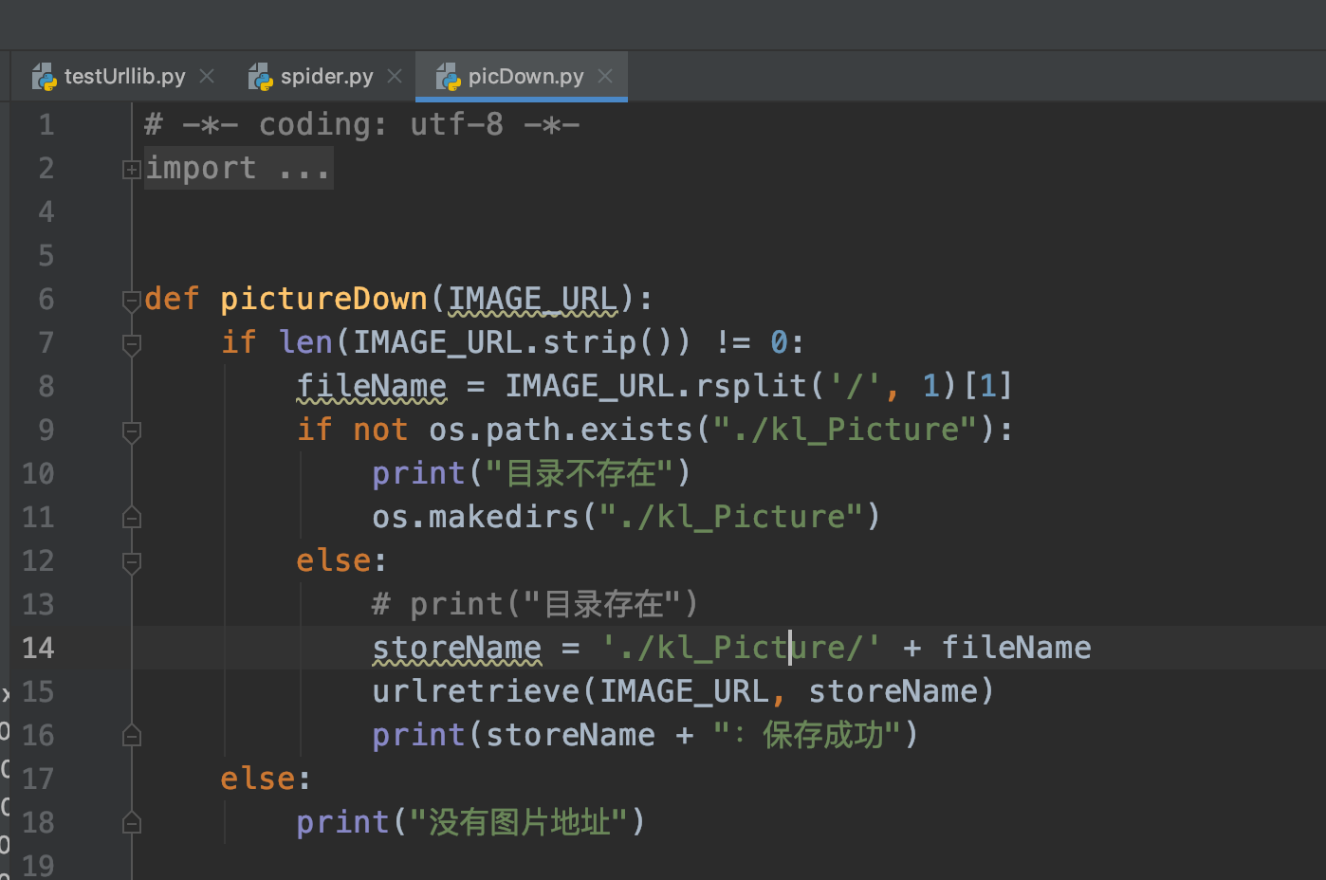Click the IMAGE_URL parameter in def line
1326x880 pixels.
532,299
